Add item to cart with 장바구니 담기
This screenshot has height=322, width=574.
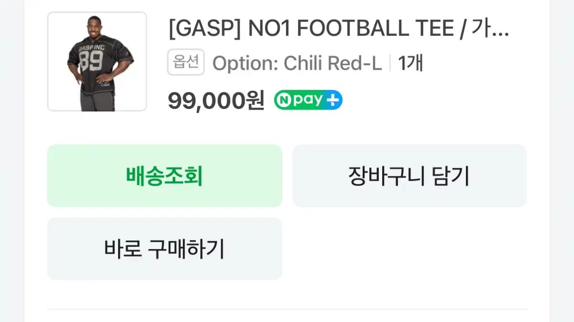click(x=409, y=176)
